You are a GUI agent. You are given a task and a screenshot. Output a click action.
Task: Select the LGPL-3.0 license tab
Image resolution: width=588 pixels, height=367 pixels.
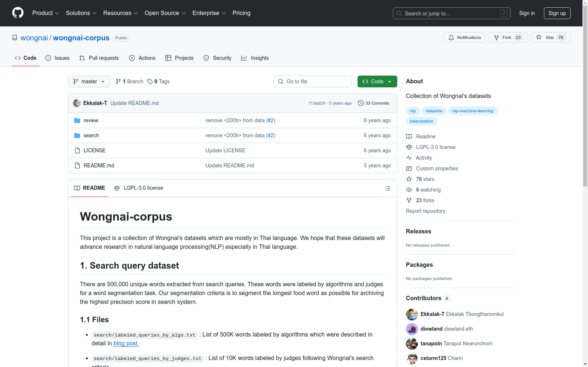click(x=139, y=188)
